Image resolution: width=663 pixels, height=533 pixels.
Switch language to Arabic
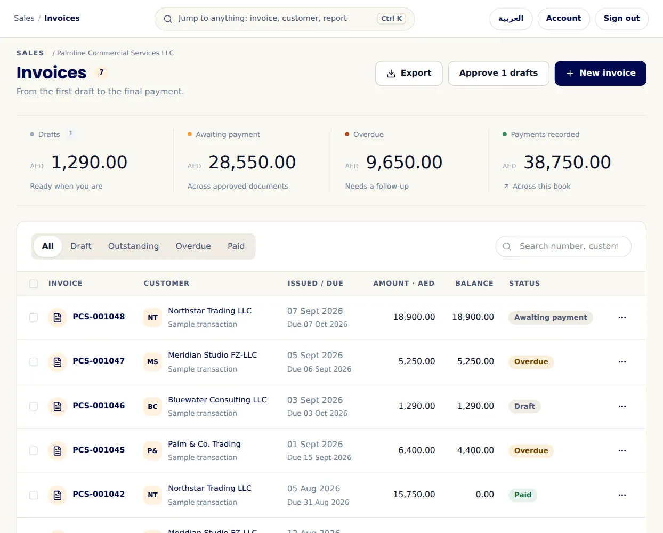click(511, 19)
